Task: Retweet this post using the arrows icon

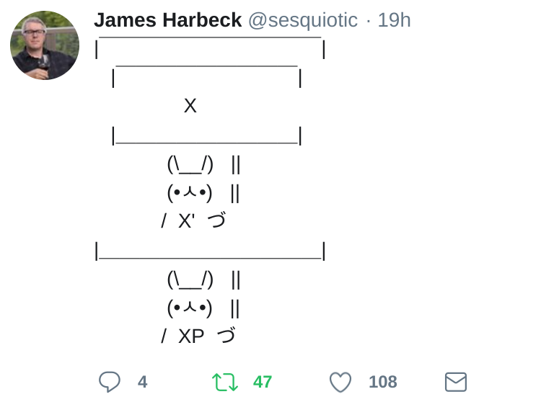Action: coord(224,382)
